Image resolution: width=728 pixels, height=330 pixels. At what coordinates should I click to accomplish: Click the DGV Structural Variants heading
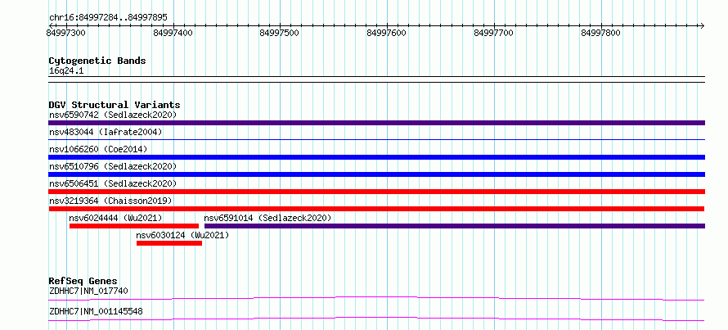coord(115,105)
